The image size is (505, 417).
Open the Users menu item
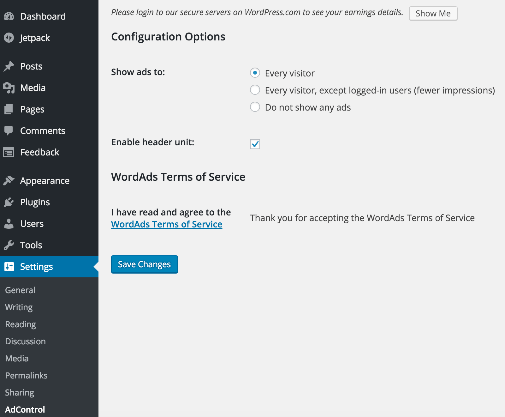tap(32, 224)
